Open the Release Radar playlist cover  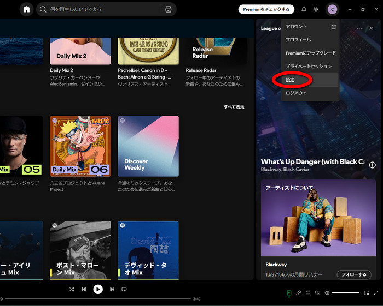tap(216, 51)
